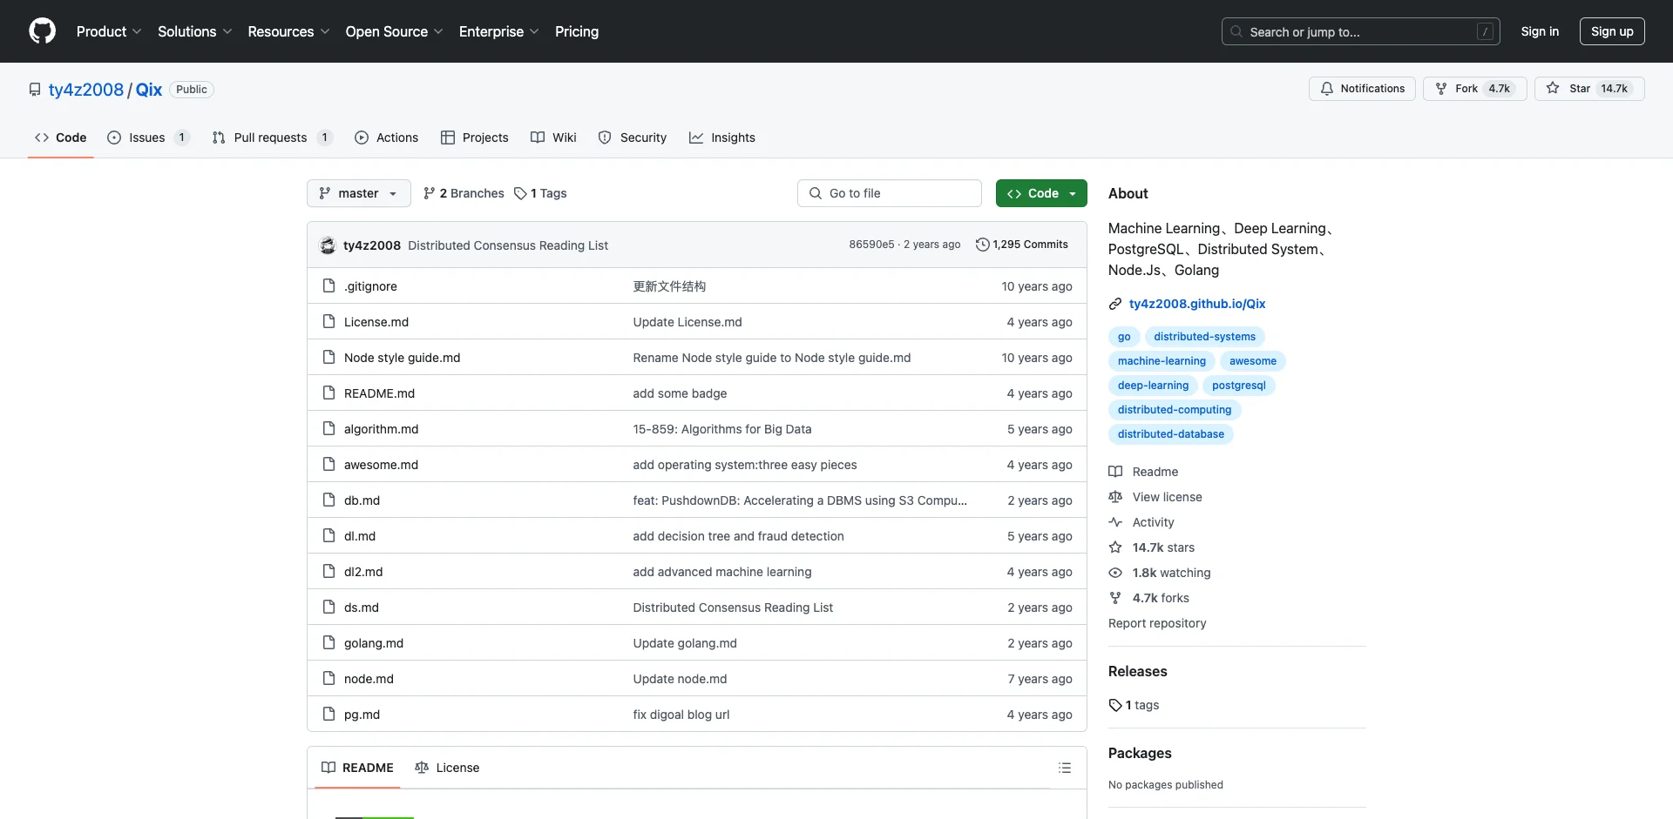This screenshot has width=1673, height=819.
Task: Click the fork icon beside 4.7k forks
Action: [x=1115, y=598]
